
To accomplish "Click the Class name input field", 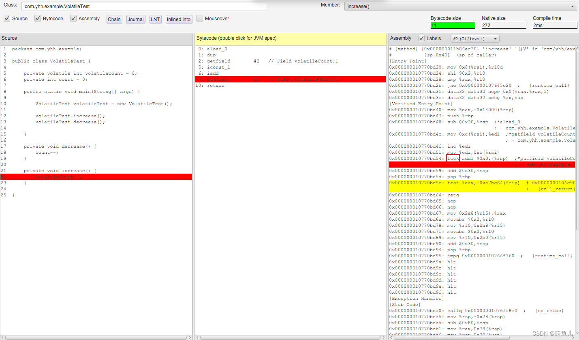I will pyautogui.click(x=144, y=6).
